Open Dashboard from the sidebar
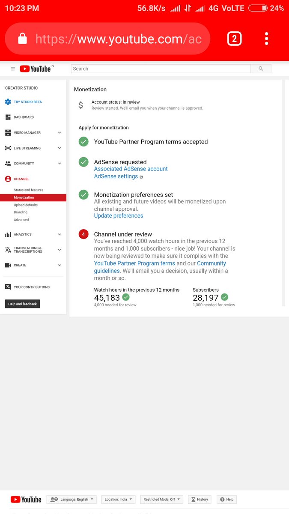The image size is (289, 514). (24, 117)
